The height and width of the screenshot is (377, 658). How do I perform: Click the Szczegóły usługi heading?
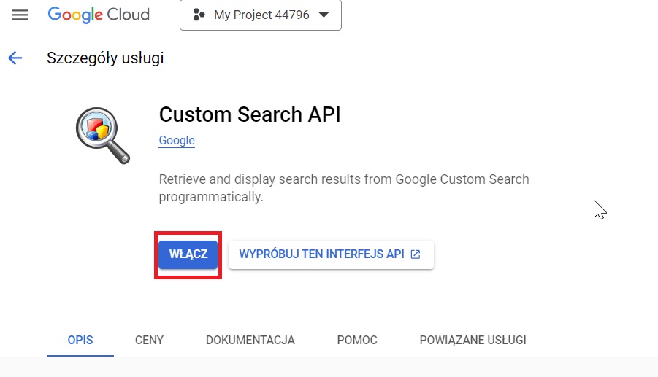pos(105,58)
